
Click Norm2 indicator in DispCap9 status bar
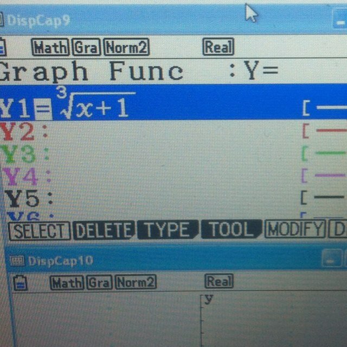tap(126, 47)
